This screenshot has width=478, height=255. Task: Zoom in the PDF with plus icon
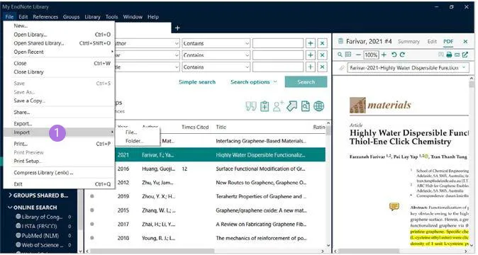384,55
